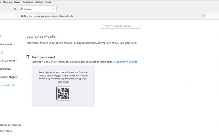Screen dimensions: 219x140
Task: Open the Абзорҳо menu
Action: 39,2
